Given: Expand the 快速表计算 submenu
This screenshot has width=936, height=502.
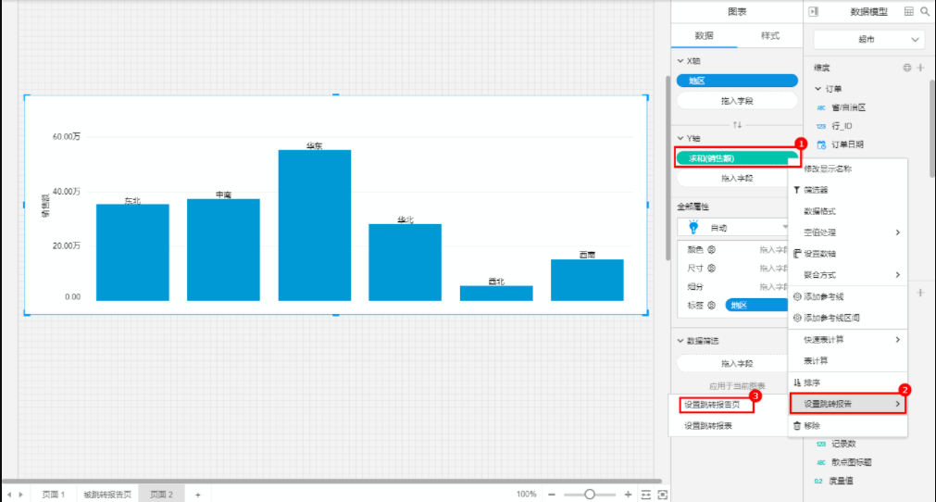Looking at the screenshot, I should tap(848, 340).
